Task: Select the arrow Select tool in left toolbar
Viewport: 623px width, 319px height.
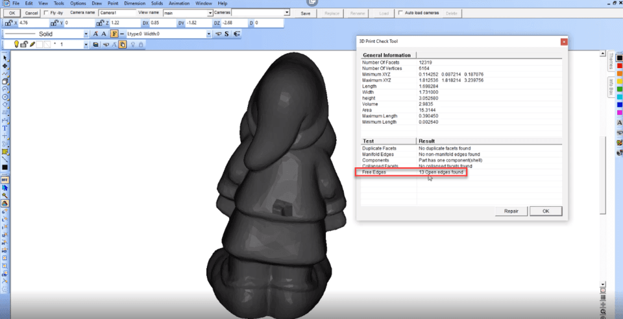Action: (5, 58)
